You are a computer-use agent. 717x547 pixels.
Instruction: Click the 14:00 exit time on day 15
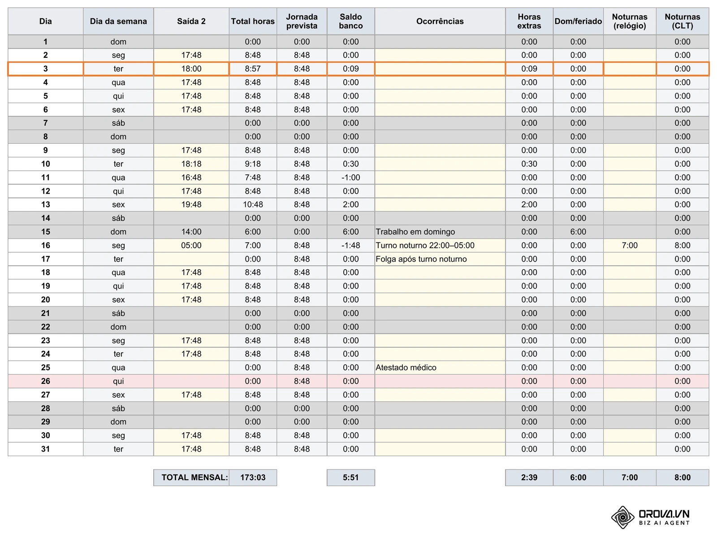(x=191, y=232)
